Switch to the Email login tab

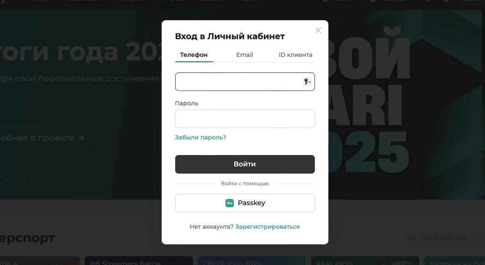tap(244, 55)
